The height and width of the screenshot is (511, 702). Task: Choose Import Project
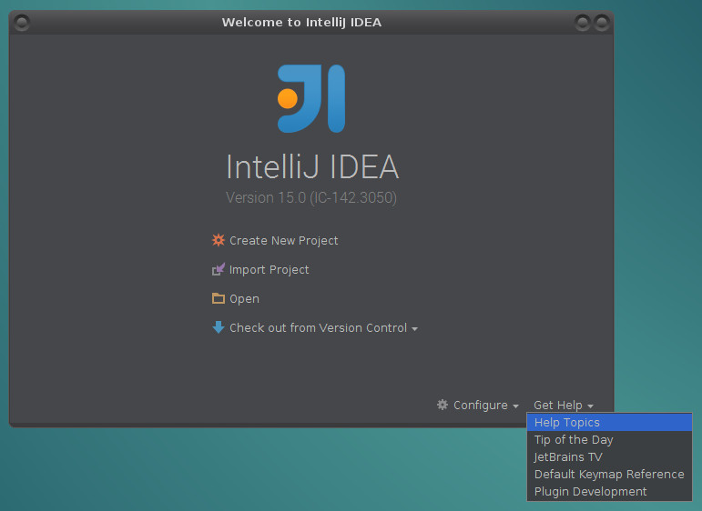[x=269, y=269]
